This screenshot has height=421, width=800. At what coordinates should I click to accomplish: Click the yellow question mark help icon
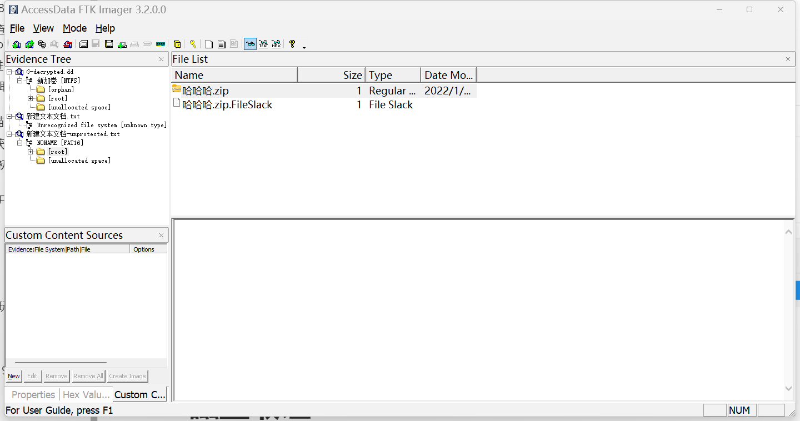tap(292, 44)
